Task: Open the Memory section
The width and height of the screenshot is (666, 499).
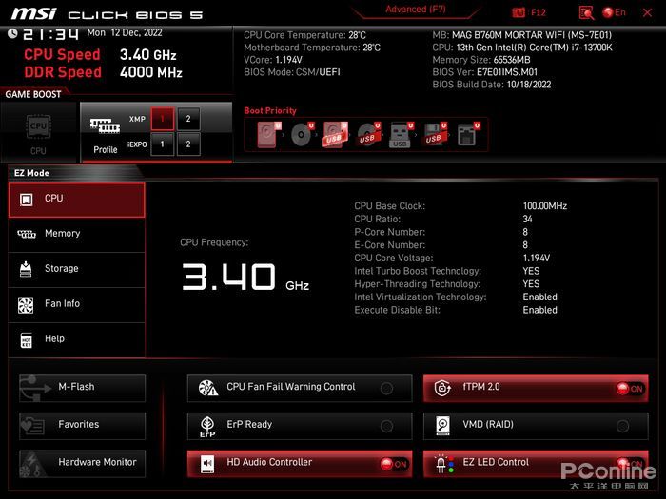Action: point(76,235)
